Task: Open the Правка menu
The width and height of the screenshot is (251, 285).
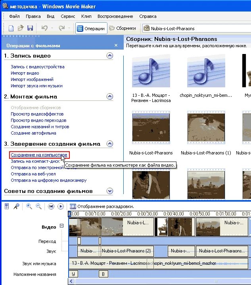Action: (33, 16)
